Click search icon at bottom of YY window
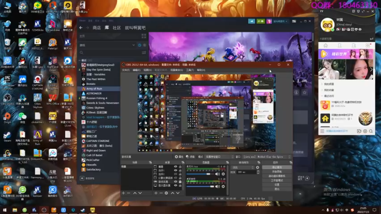Screen dimensions: 381x214 (371, 131)
